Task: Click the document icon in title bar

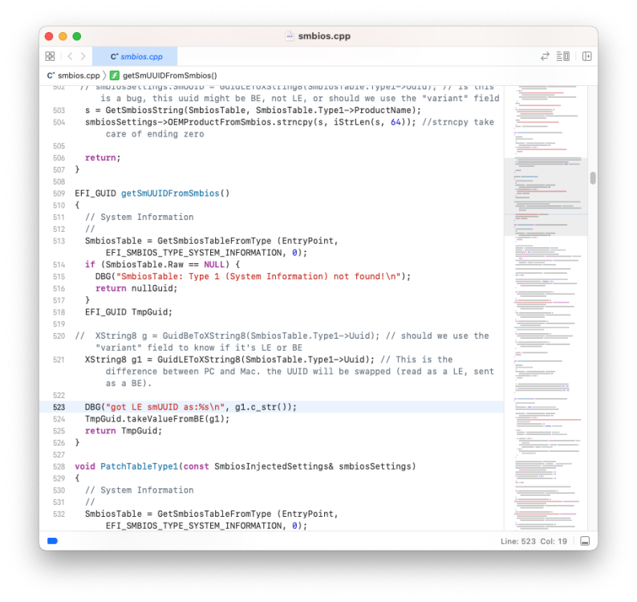Action: click(290, 36)
